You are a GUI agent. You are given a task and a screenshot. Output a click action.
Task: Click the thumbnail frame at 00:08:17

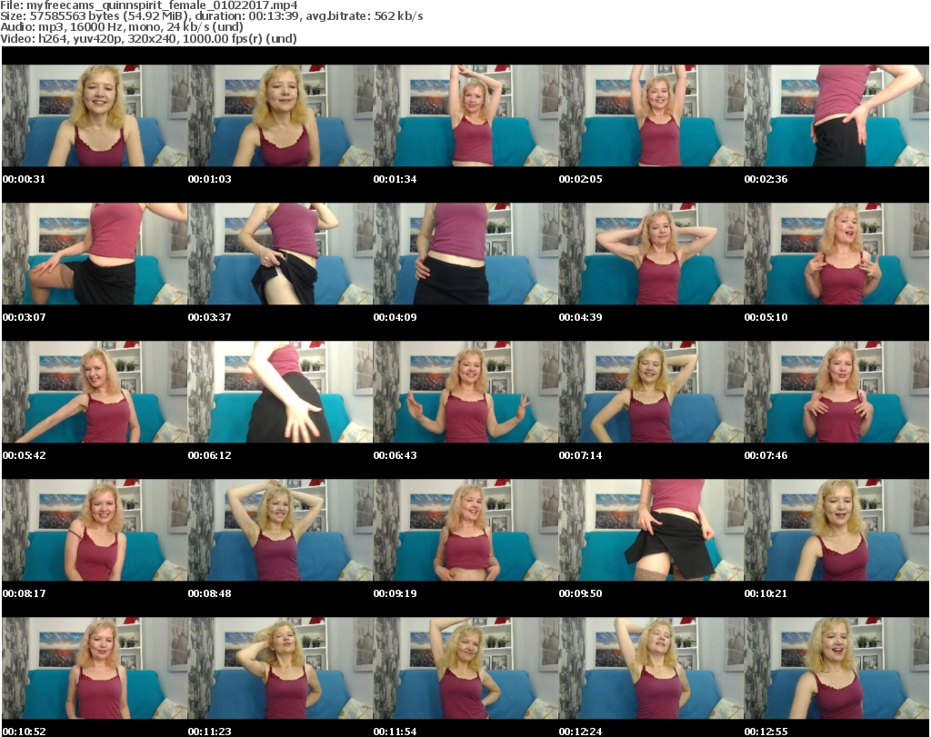coord(95,530)
